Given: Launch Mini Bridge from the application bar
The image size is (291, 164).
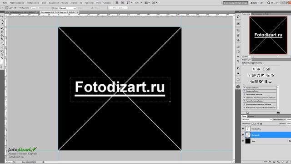Looking at the screenshot, I should pyautogui.click(x=123, y=3).
